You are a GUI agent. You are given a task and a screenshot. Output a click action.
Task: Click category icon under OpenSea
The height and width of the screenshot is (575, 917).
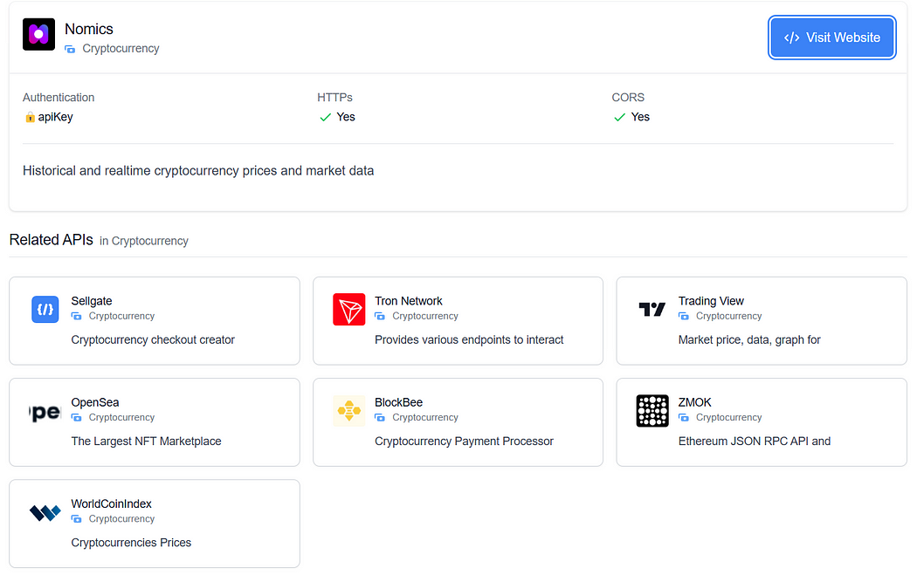click(x=76, y=418)
